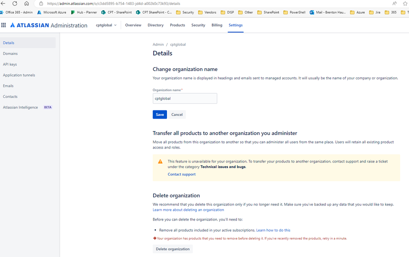Screen dimensions: 409x257
Task: Switch to the Products tab
Action: pyautogui.click(x=177, y=25)
